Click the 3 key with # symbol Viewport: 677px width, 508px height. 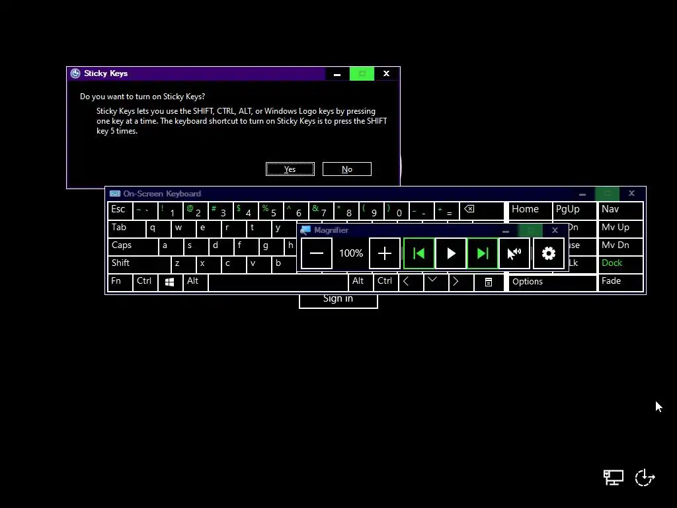(x=220, y=210)
